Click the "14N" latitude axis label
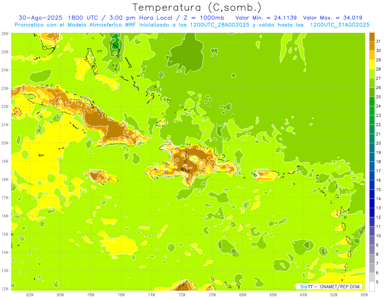 [5, 252]
